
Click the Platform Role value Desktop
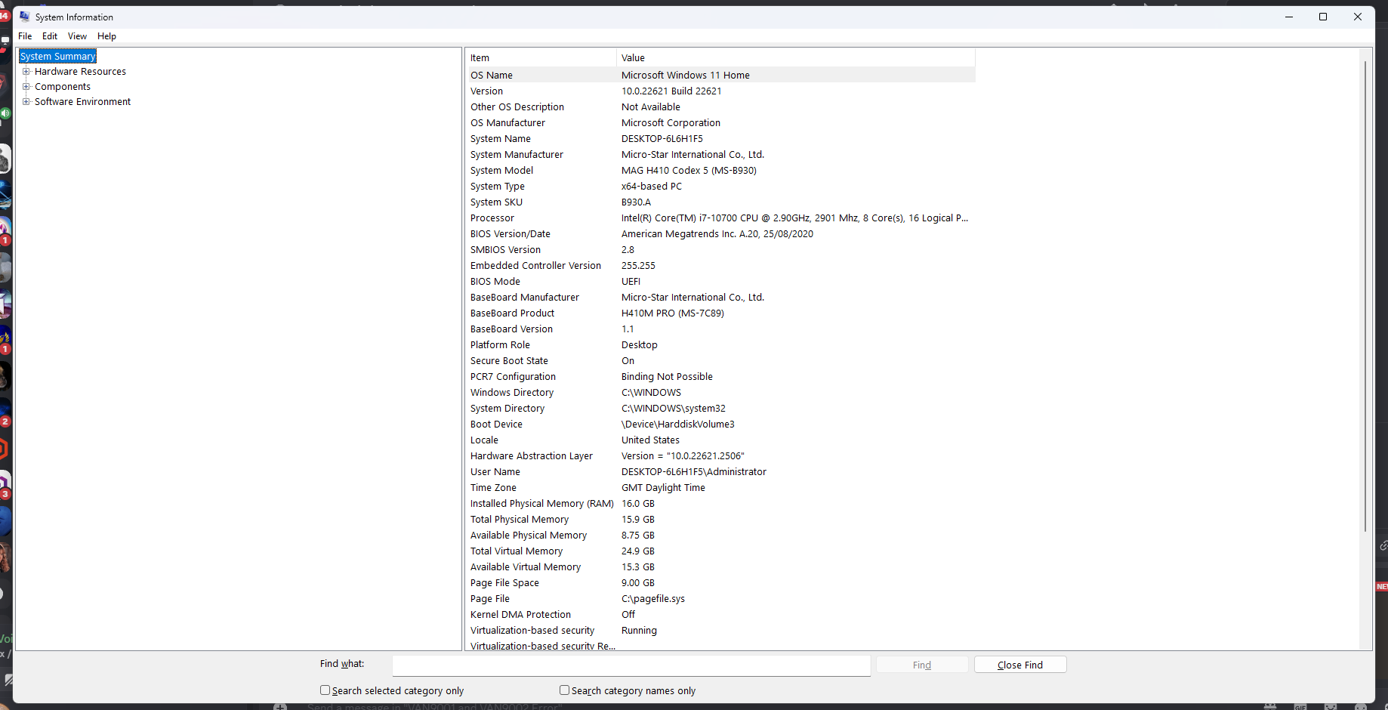tap(640, 345)
